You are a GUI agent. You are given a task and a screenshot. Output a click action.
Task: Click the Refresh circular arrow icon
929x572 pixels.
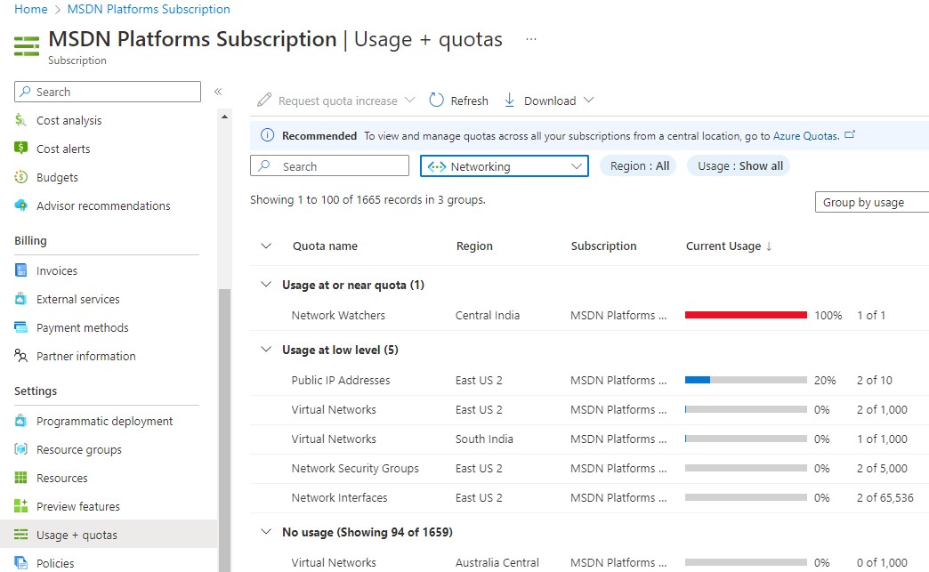(437, 100)
